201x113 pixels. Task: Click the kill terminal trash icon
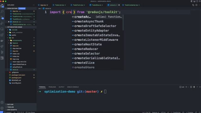(194, 87)
